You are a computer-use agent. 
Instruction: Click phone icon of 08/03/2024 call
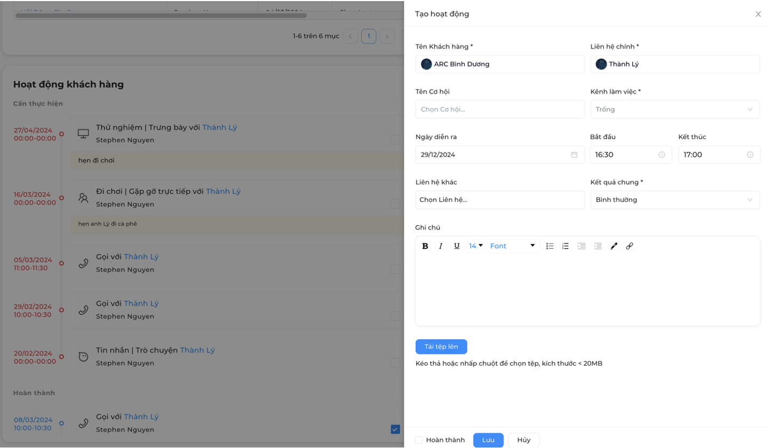pos(83,423)
